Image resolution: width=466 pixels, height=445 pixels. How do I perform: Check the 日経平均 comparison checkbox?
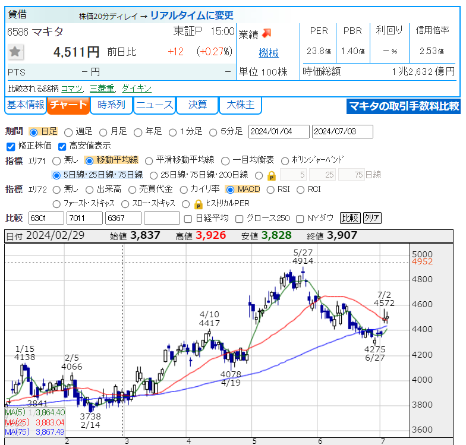(188, 219)
